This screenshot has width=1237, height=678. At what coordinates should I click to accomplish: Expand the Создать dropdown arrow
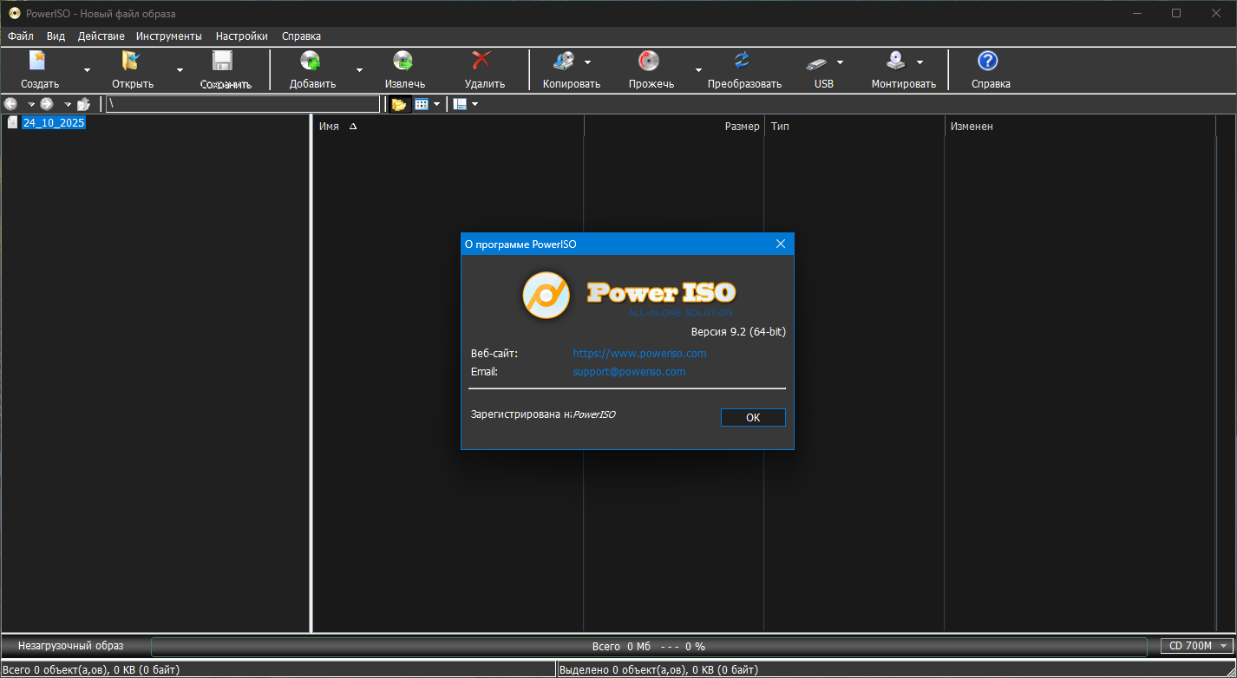87,70
